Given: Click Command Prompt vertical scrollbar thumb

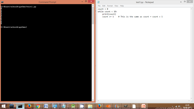Looking at the screenshot, I should 93,15.
